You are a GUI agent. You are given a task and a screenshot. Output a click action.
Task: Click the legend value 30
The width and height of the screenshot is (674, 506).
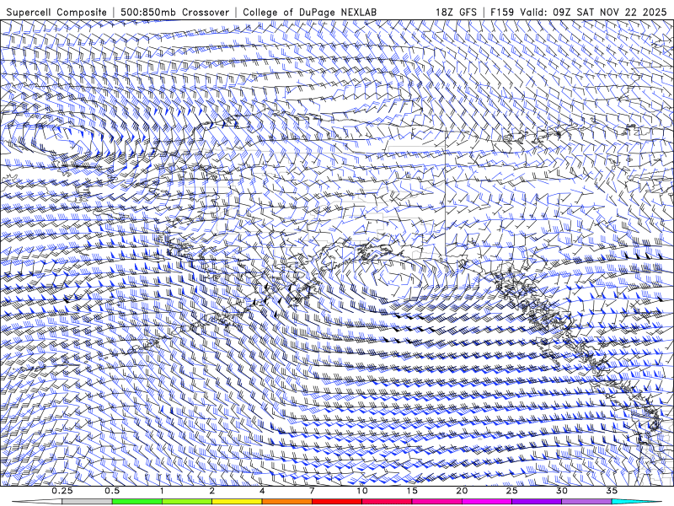point(561,491)
